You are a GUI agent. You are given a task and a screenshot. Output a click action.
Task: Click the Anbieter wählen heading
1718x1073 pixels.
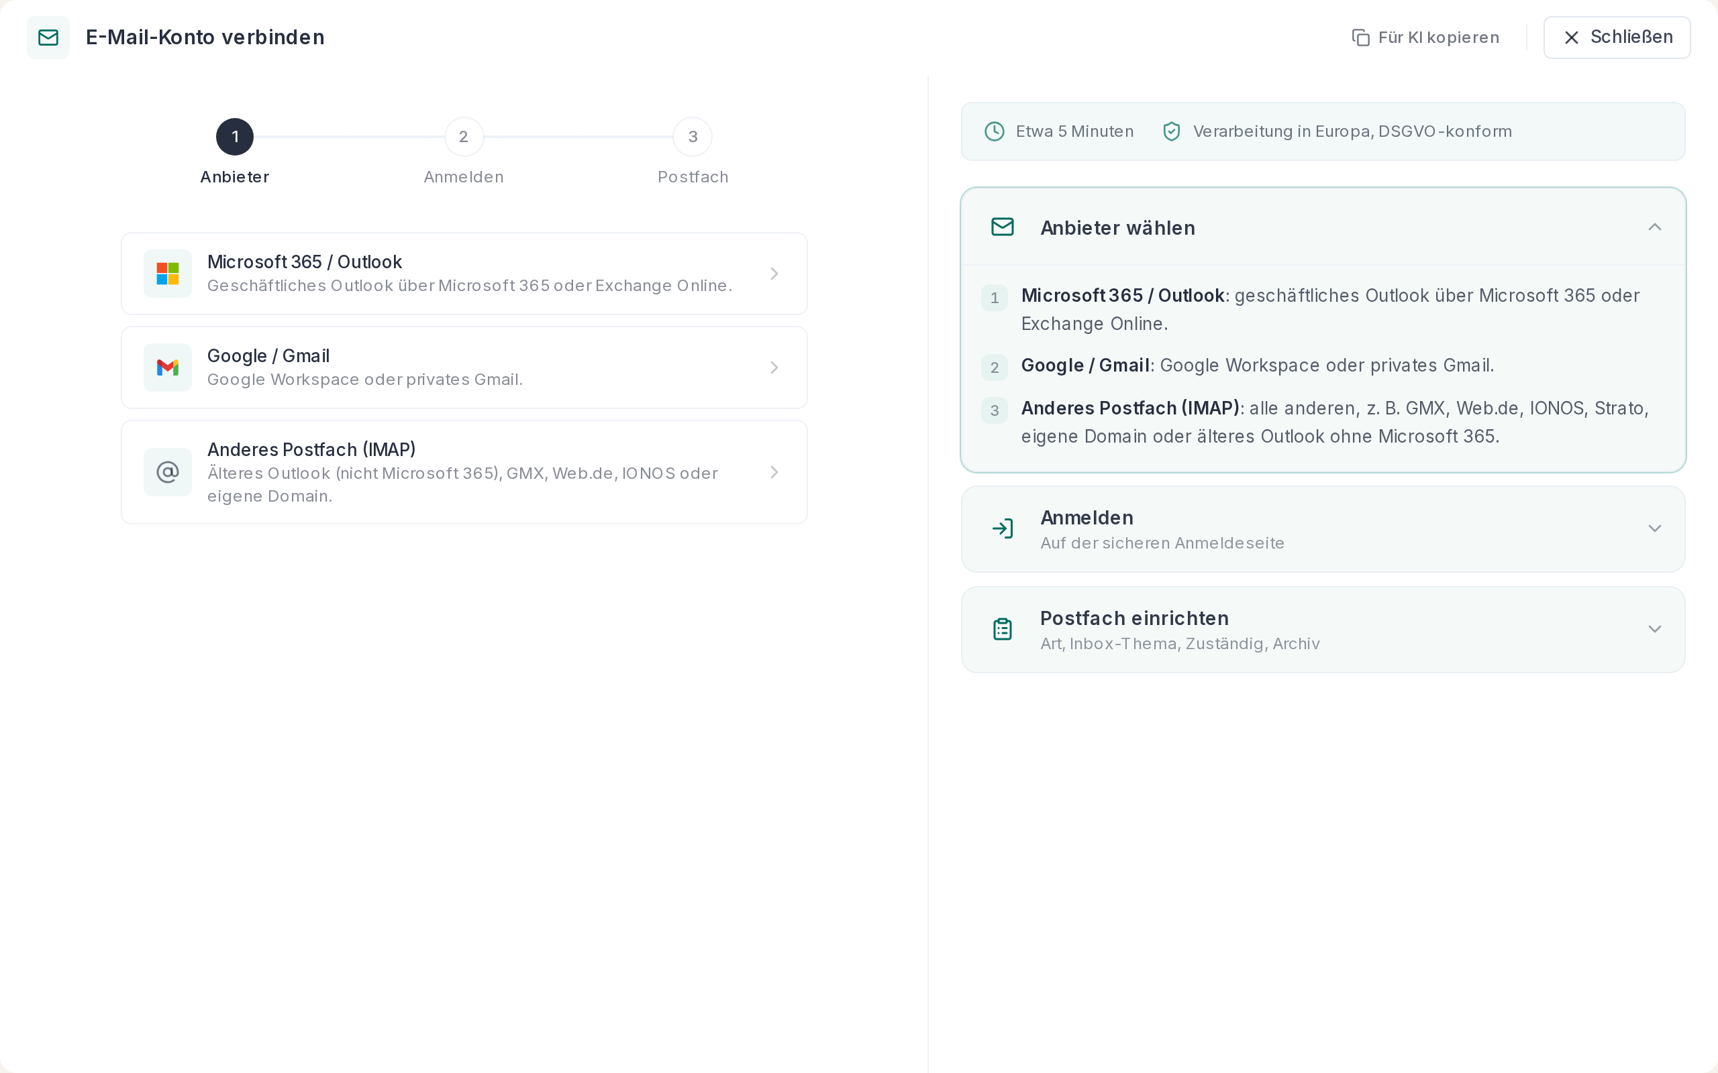tap(1117, 228)
